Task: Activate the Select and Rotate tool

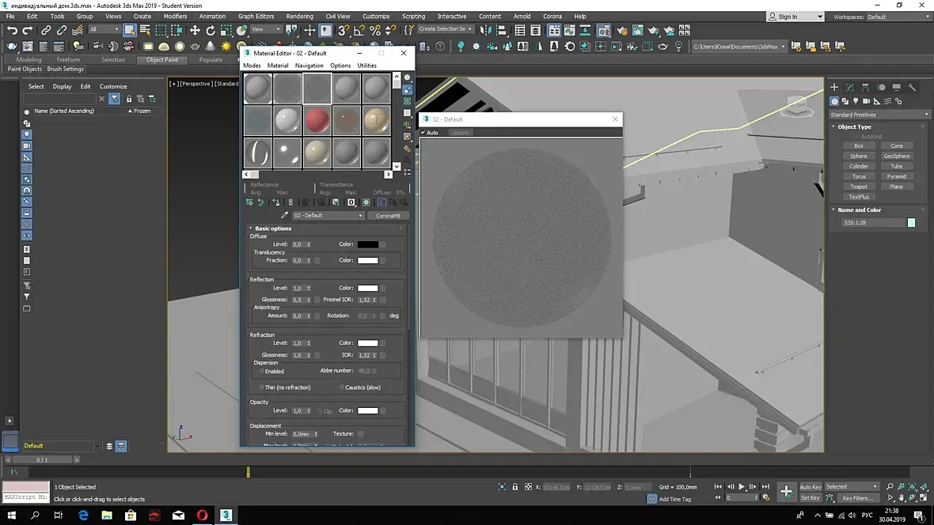Action: [x=211, y=30]
